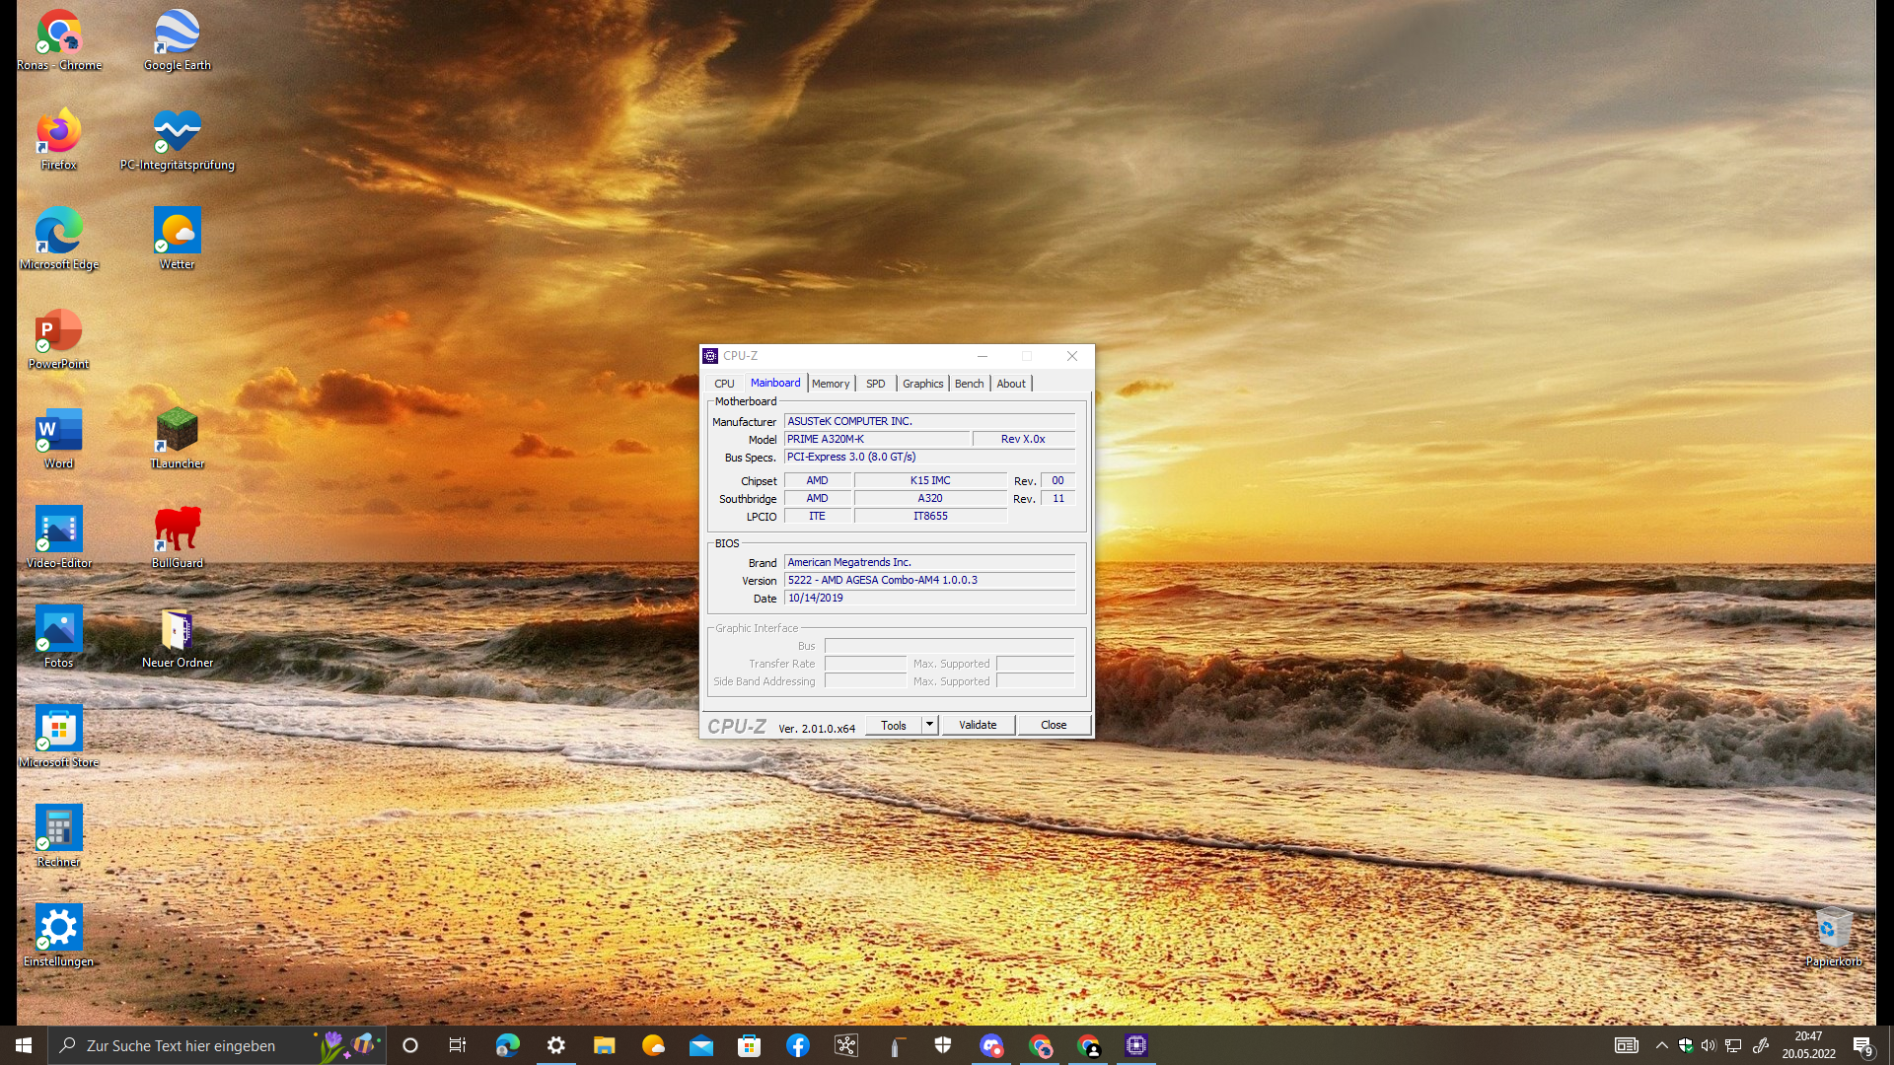The width and height of the screenshot is (1894, 1065).
Task: Open Video-Editor desktop icon
Action: click(x=58, y=531)
